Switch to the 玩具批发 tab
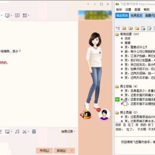 [x=136, y=15]
